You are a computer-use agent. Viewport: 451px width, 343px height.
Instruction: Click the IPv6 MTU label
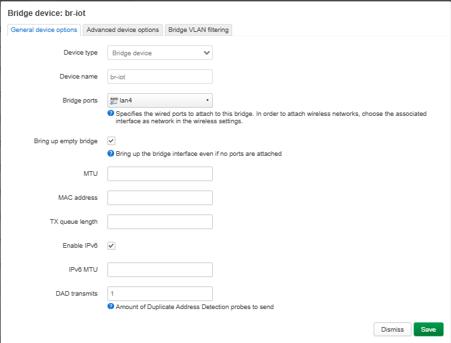pos(83,270)
